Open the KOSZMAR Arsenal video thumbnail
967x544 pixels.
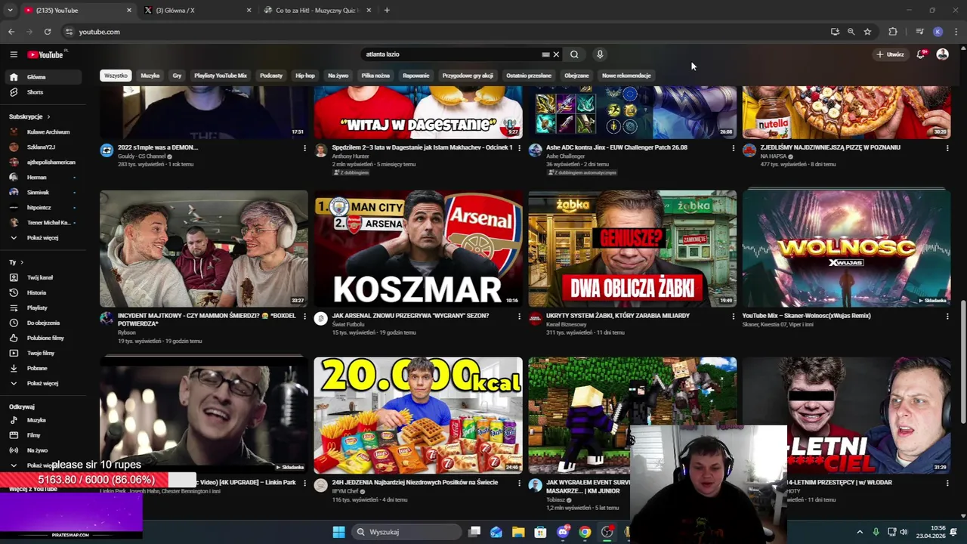tap(418, 249)
